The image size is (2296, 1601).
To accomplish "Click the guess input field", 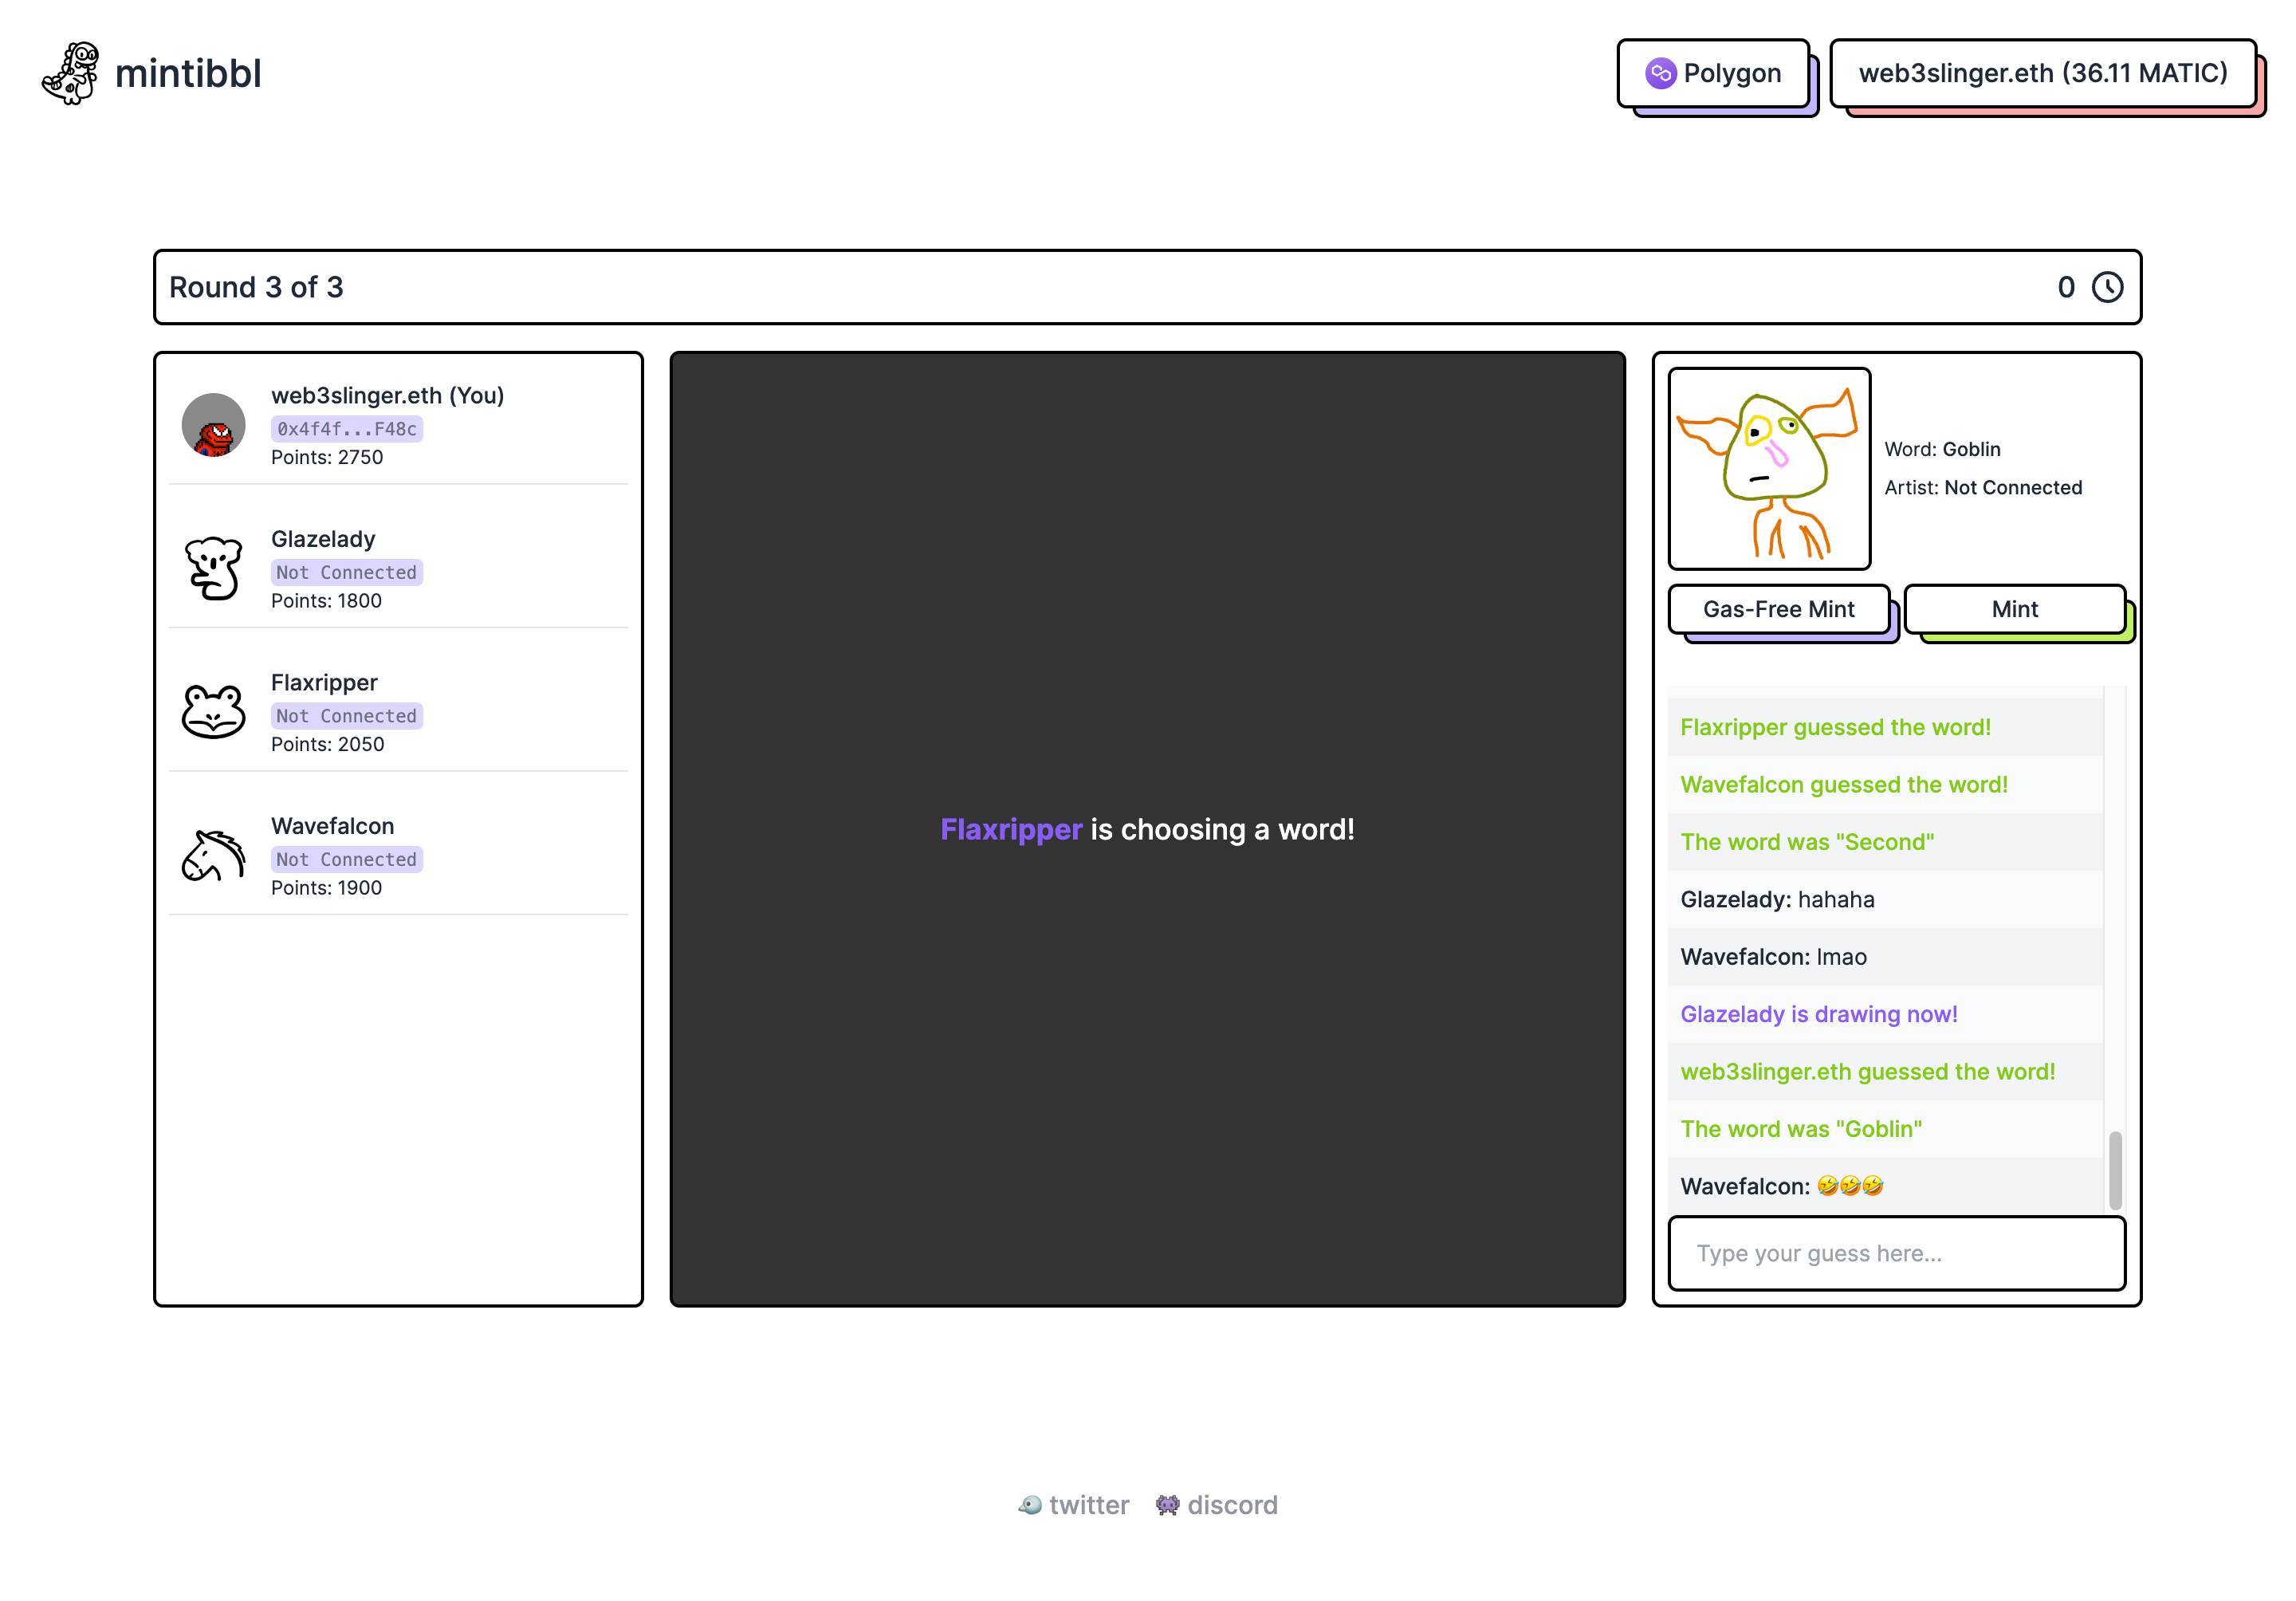I will pos(1896,1252).
